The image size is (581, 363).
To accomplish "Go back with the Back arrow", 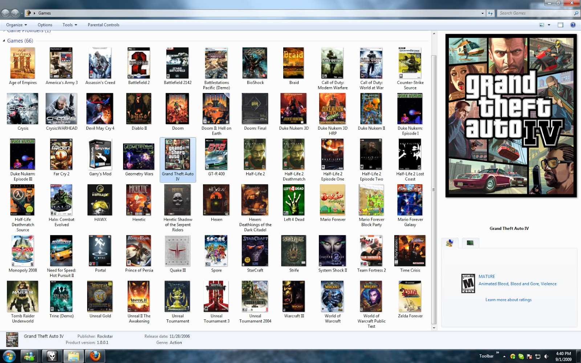I will pos(5,13).
